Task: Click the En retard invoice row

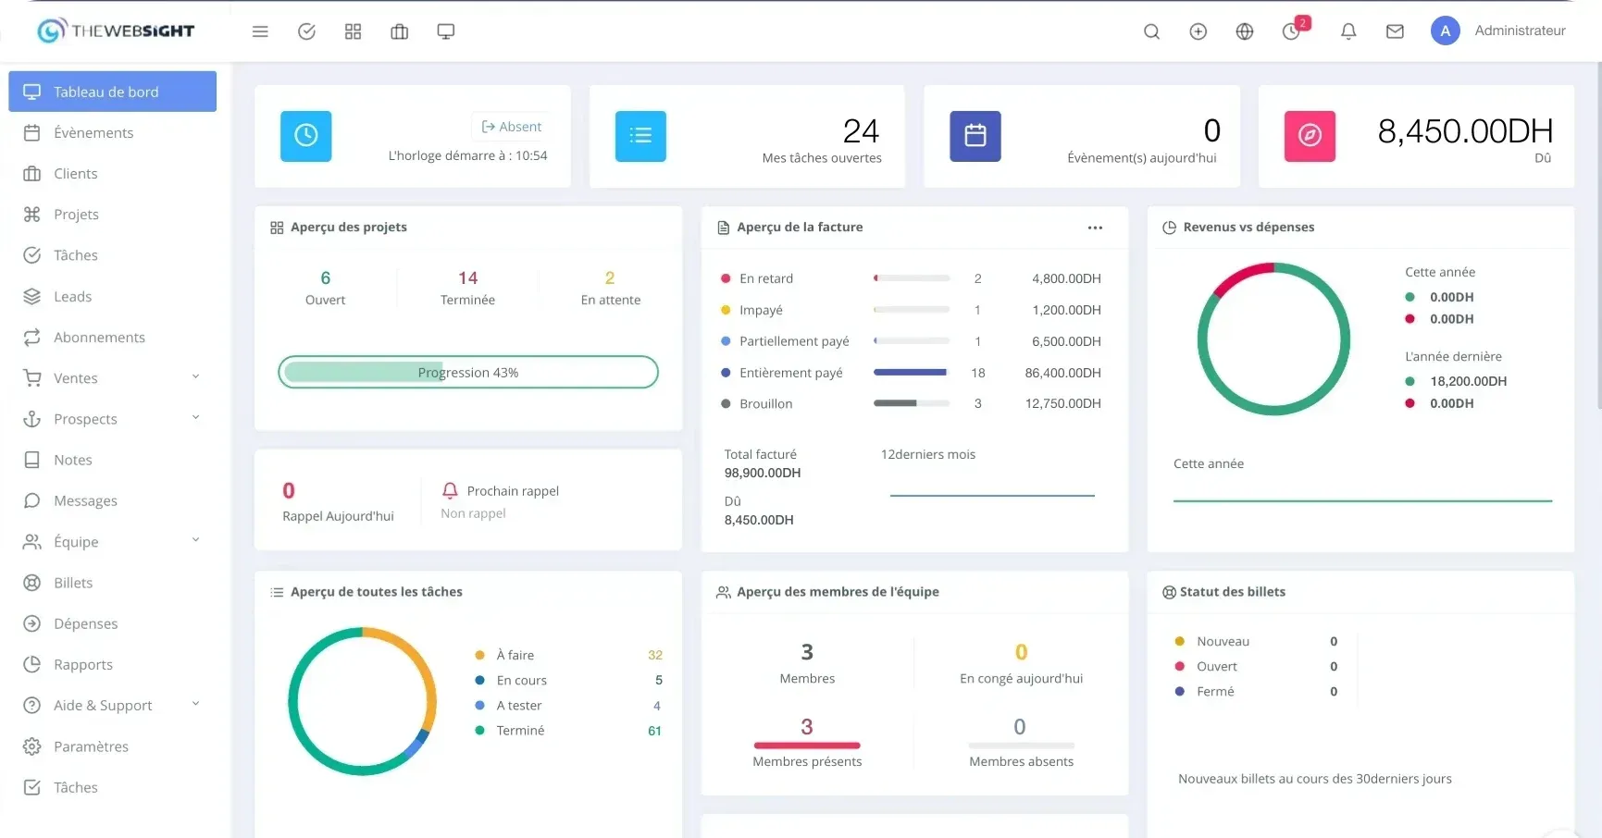Action: (x=911, y=278)
